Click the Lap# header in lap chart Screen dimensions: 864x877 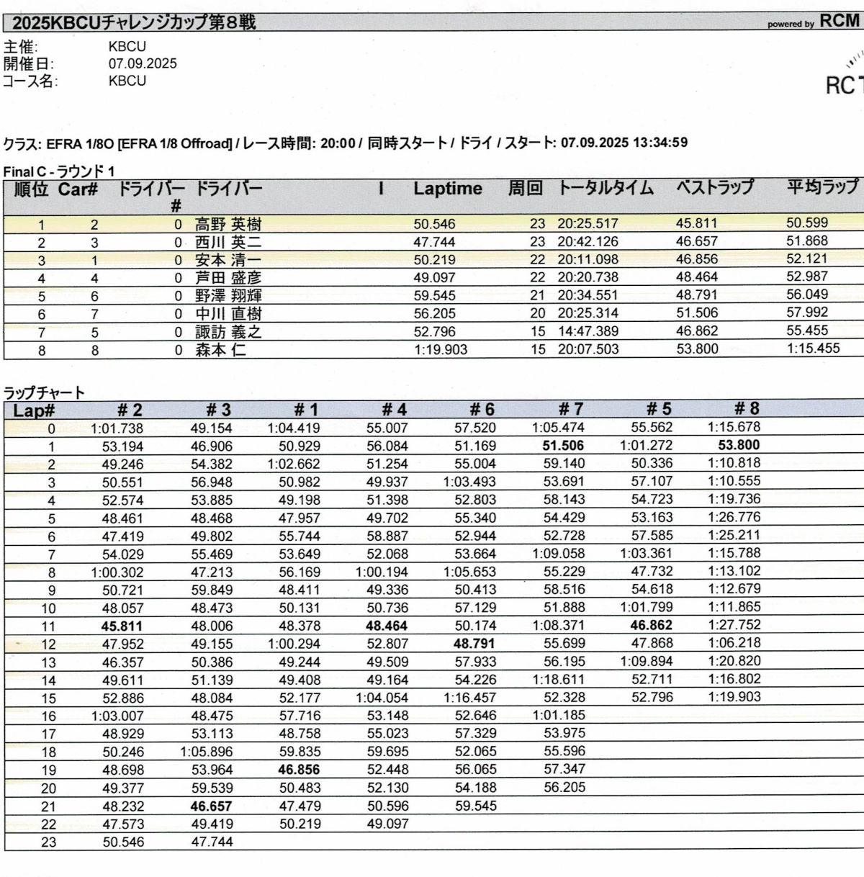pyautogui.click(x=35, y=410)
